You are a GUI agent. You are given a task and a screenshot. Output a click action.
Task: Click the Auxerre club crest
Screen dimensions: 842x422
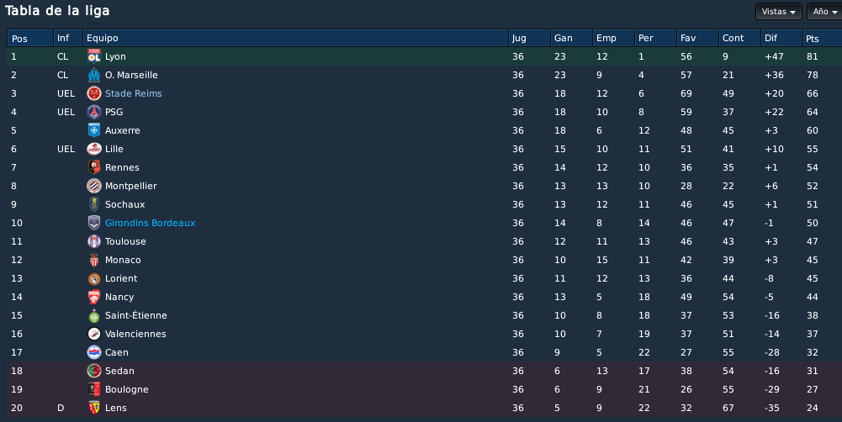coord(94,130)
